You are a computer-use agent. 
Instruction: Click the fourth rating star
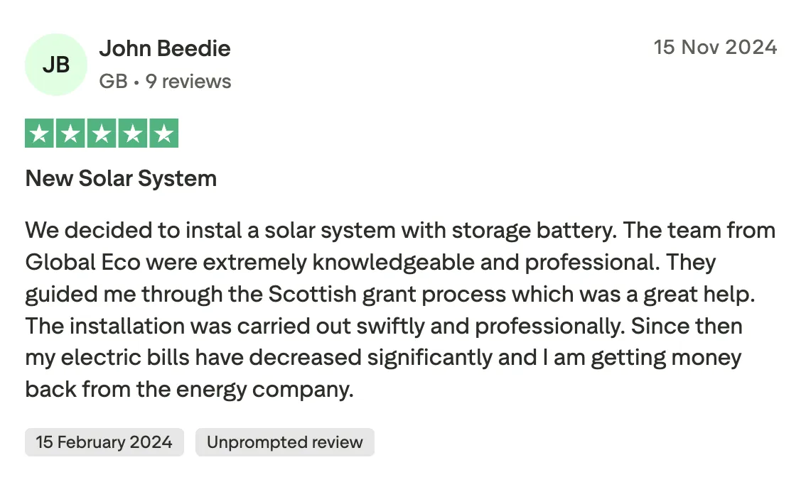pyautogui.click(x=133, y=133)
